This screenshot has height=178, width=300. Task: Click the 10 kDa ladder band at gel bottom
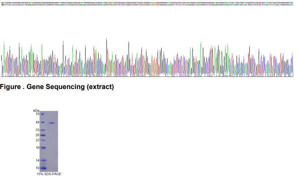click(43, 168)
